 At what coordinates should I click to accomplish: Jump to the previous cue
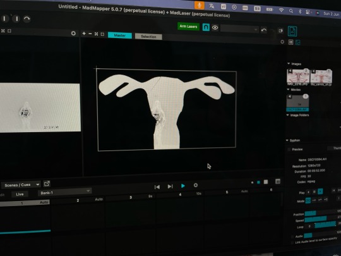157,186
